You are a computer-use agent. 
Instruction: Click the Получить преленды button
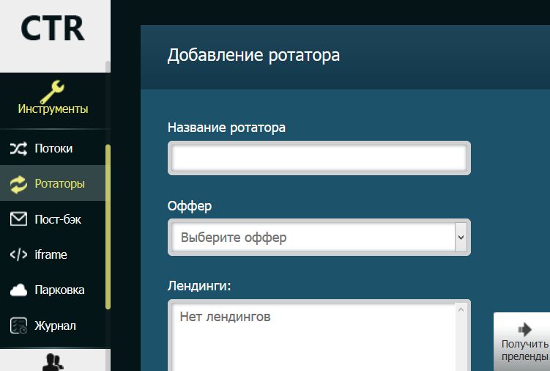click(522, 342)
